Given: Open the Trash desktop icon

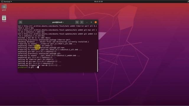Looking at the screenshot, I should 4,19.
